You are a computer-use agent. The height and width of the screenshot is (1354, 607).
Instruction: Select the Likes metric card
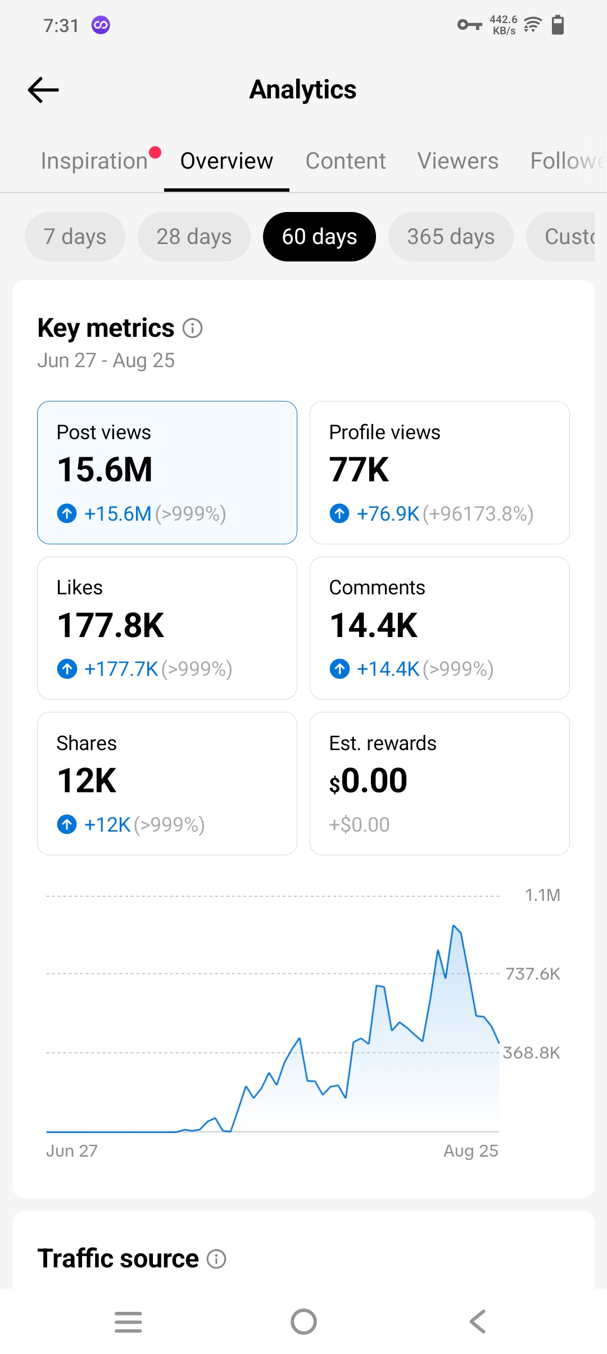167,628
